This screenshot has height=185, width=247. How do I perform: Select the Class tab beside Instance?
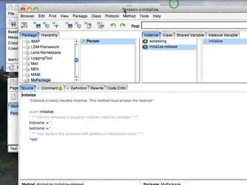pos(167,35)
